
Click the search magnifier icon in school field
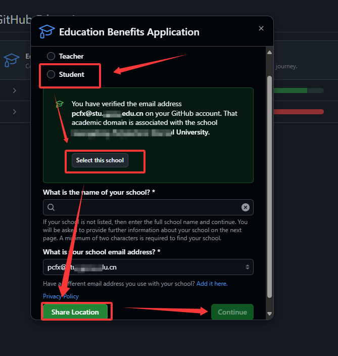[51, 207]
